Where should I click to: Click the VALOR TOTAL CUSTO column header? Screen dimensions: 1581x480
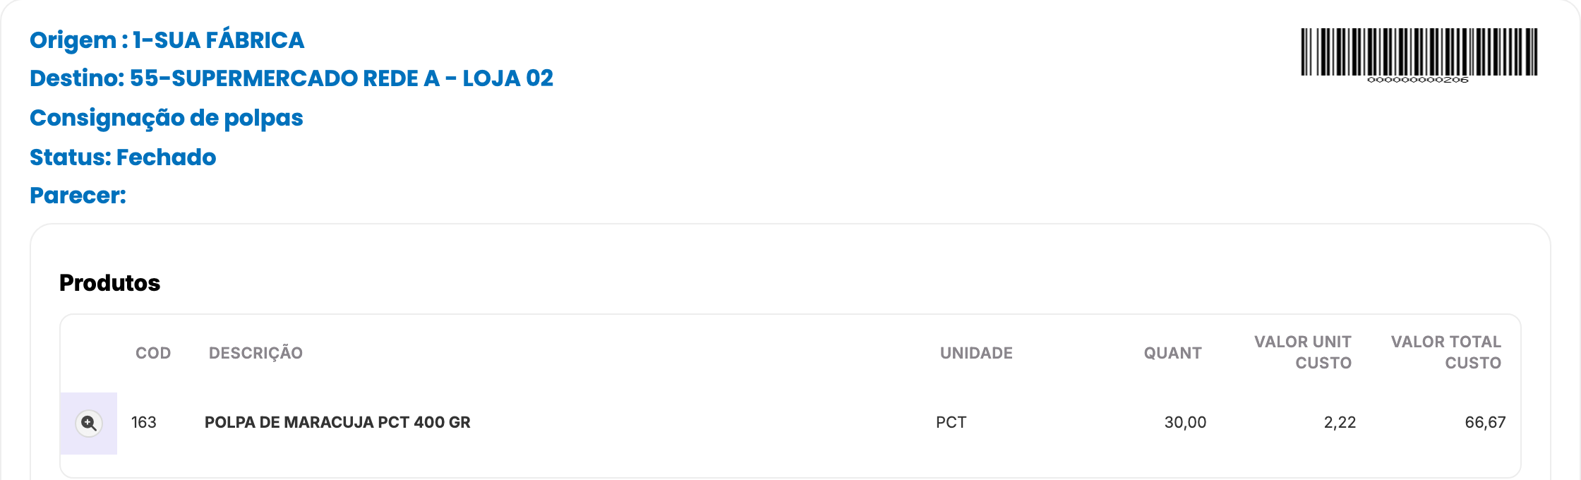pos(1446,352)
